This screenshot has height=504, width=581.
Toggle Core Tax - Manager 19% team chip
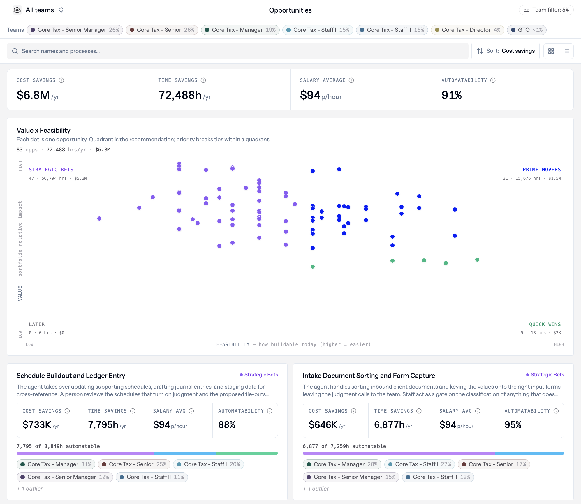tap(240, 30)
